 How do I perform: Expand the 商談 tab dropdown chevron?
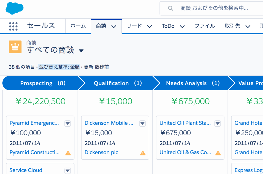tap(114, 26)
